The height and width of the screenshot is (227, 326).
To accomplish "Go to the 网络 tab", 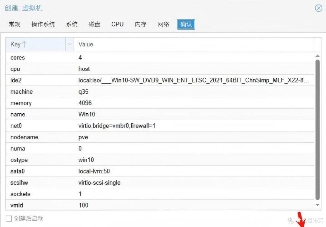I will [163, 24].
